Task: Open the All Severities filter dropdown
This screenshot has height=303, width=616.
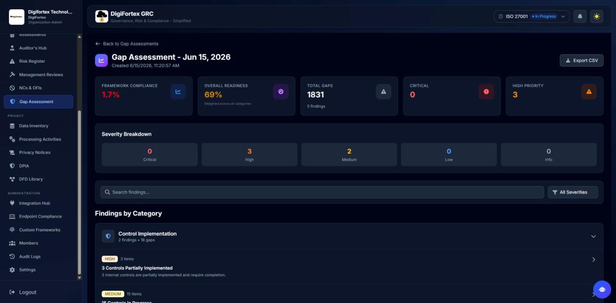Action: (573, 192)
